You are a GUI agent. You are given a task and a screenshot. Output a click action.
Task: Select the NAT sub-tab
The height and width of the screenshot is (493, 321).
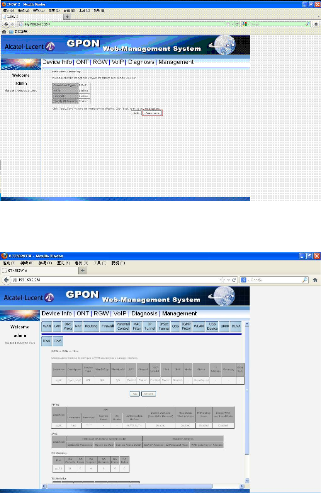click(78, 326)
